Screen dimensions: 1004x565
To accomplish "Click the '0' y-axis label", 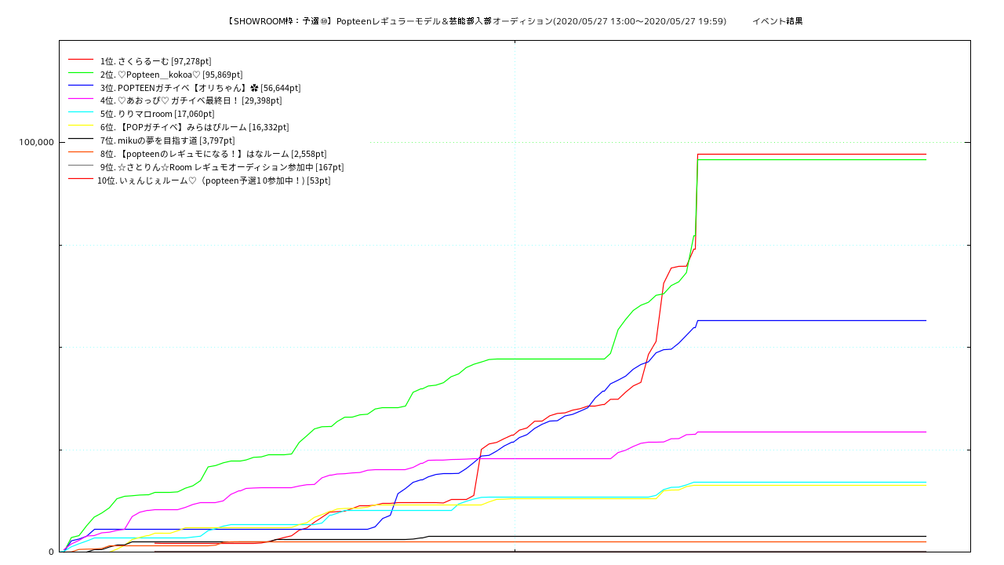I will point(52,552).
